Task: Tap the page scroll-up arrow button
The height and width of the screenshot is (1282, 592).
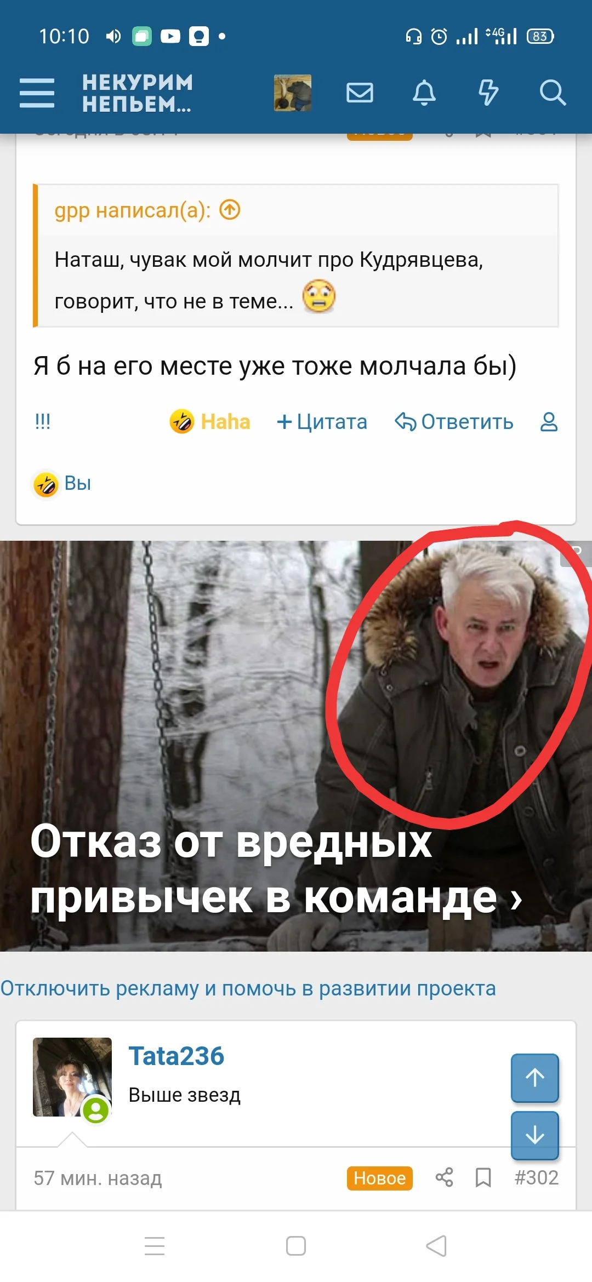Action: (535, 1078)
